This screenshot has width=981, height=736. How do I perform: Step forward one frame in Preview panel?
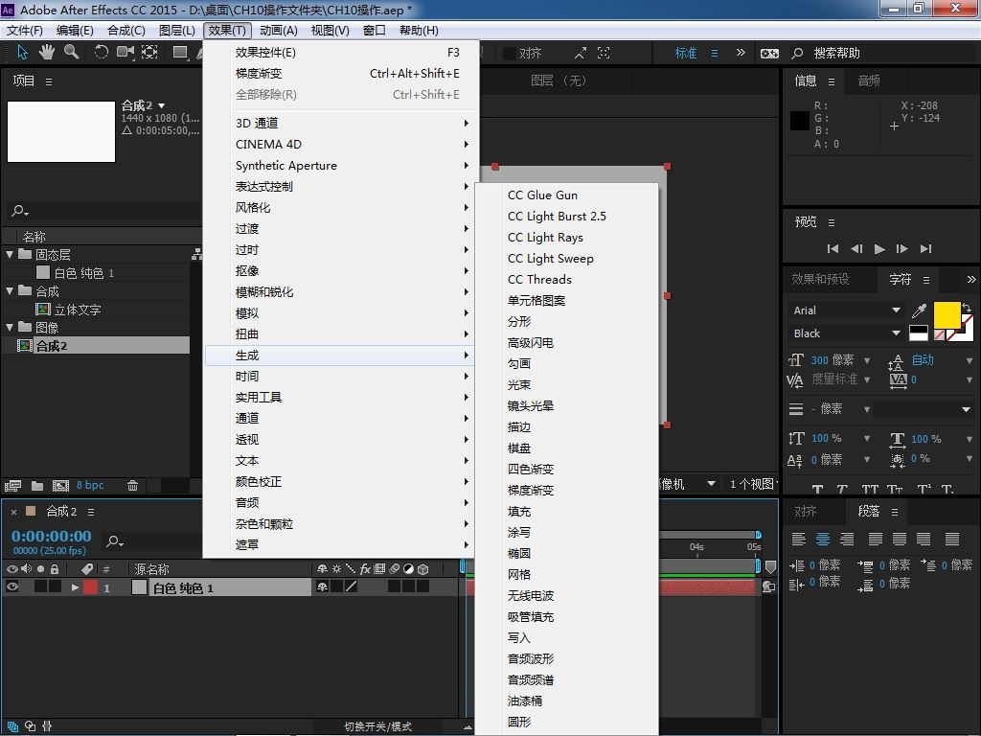[902, 248]
